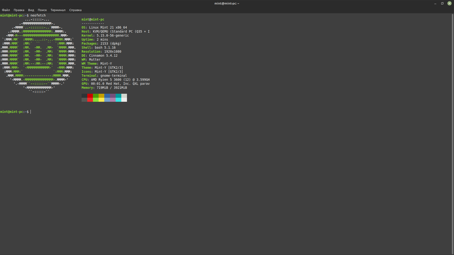Click the 'Theme: Mint-Y [GTK2/3]' line

point(102,67)
